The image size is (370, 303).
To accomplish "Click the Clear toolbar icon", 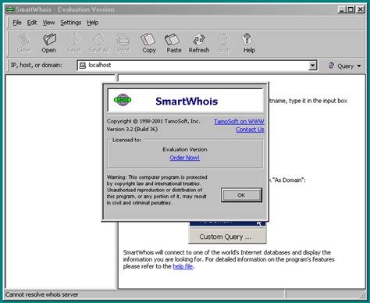I will (x=23, y=43).
